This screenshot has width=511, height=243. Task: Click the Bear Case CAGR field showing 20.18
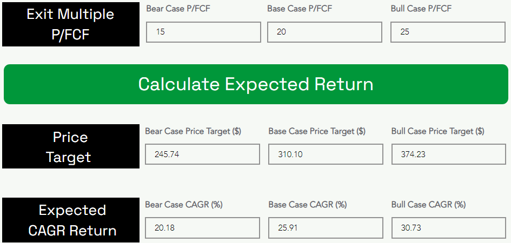pos(202,227)
